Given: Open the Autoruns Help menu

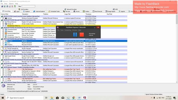Looking at the screenshot, I should pyautogui.click(x=16, y=4).
